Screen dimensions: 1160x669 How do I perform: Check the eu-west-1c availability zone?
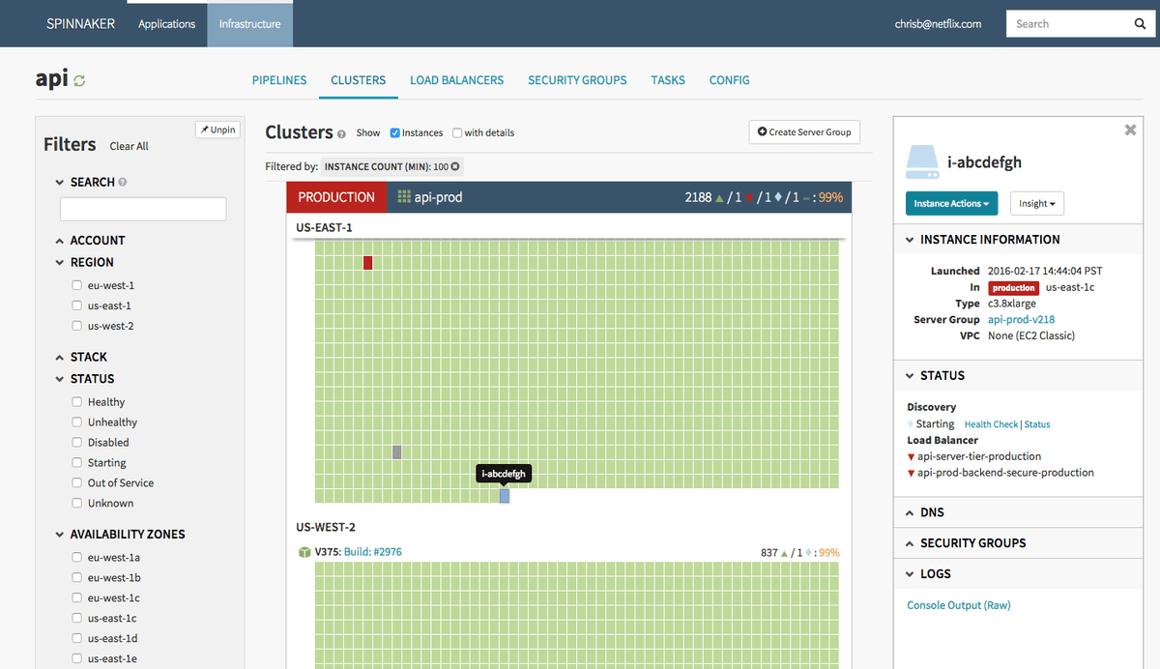[76, 597]
